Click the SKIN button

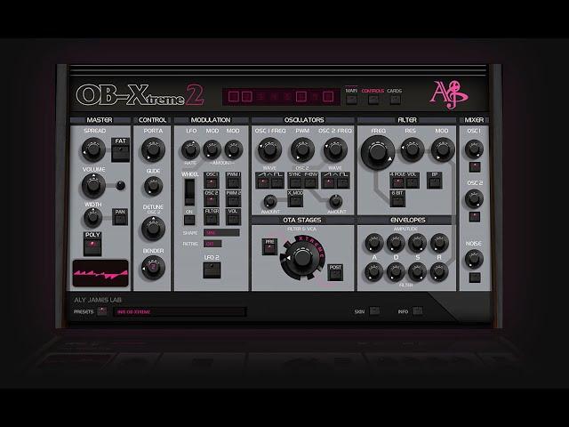374,310
